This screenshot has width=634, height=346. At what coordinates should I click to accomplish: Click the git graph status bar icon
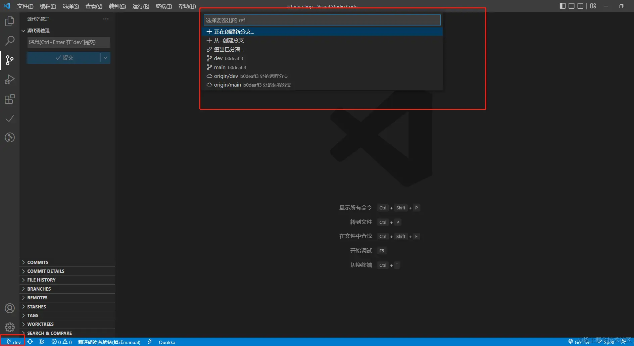tap(42, 342)
